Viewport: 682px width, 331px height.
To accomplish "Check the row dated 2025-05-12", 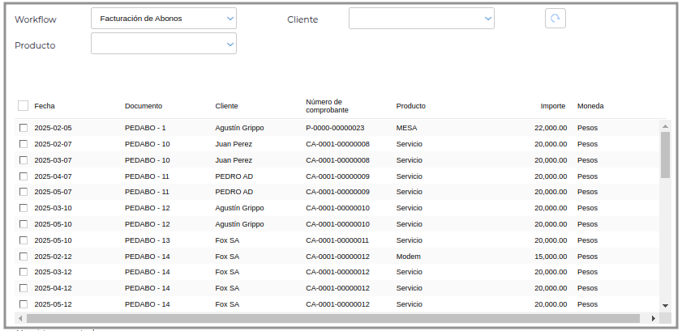I will coord(24,304).
